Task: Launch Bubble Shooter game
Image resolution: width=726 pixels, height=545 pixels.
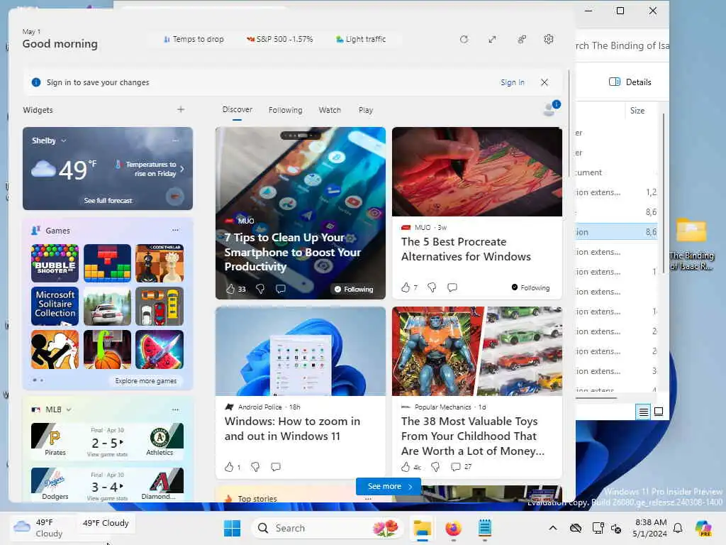Action: click(55, 263)
